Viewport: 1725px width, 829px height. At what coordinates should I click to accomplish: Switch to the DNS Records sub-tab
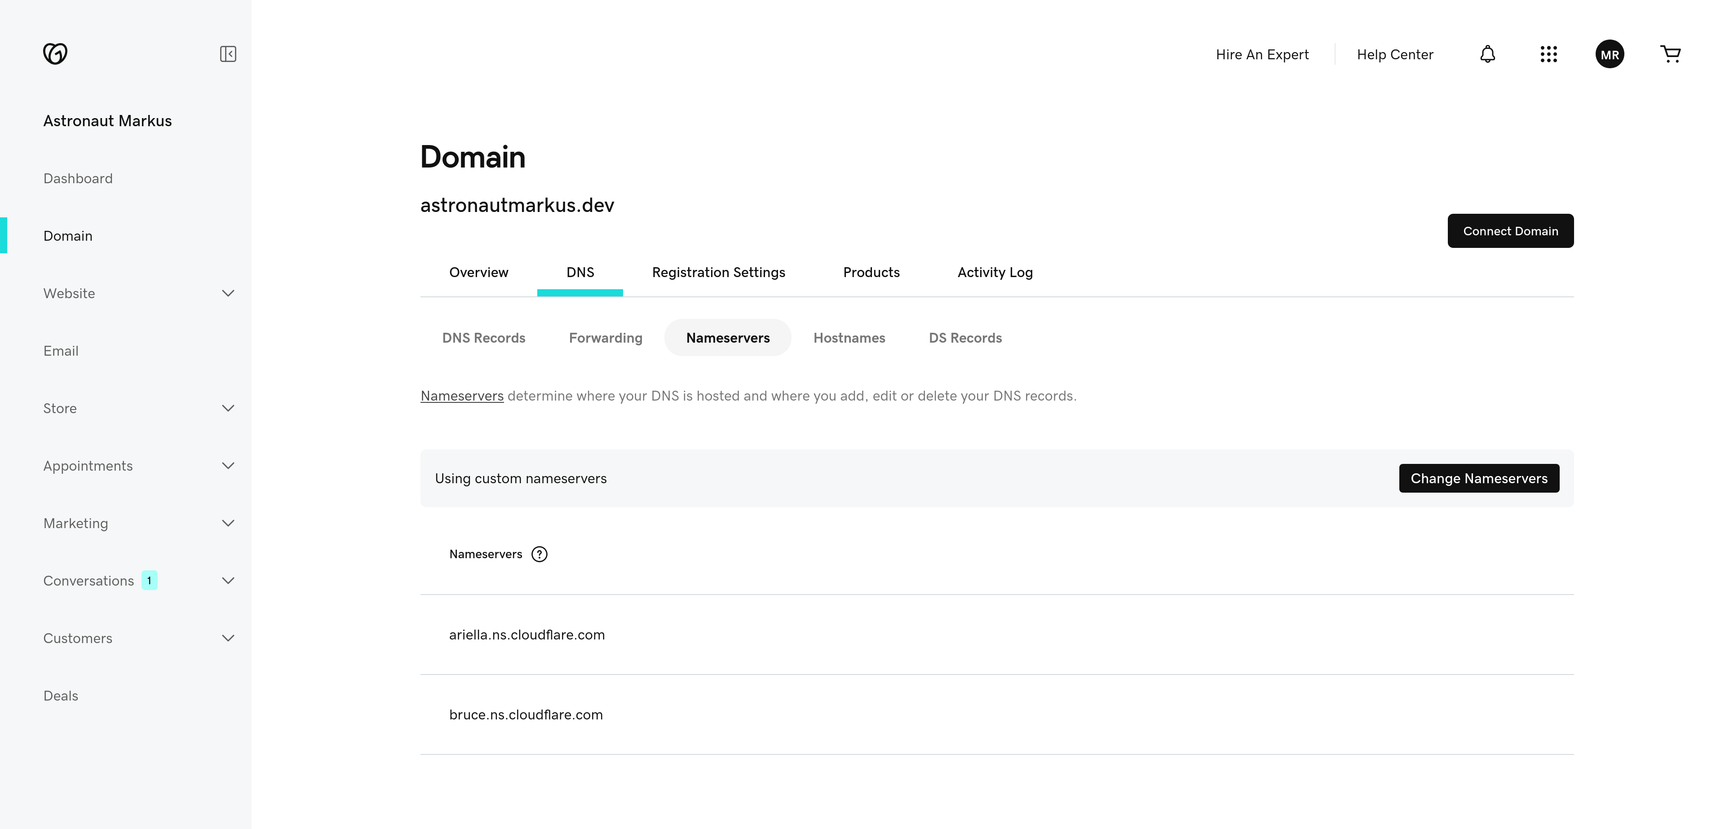(x=483, y=338)
